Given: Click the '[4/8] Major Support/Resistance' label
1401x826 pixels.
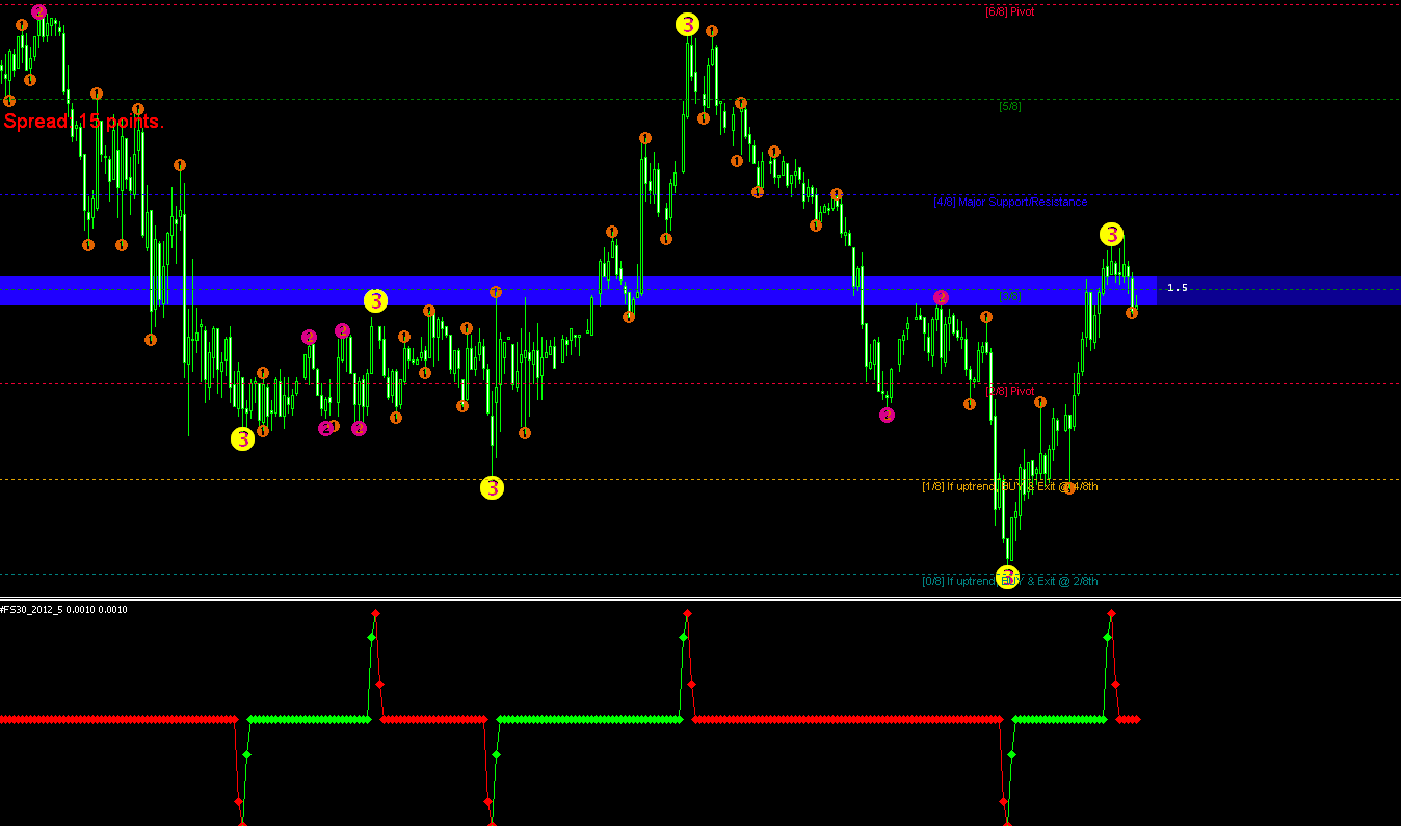Looking at the screenshot, I should (1010, 202).
